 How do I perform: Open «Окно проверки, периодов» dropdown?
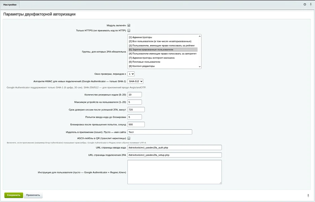[x=131, y=74]
